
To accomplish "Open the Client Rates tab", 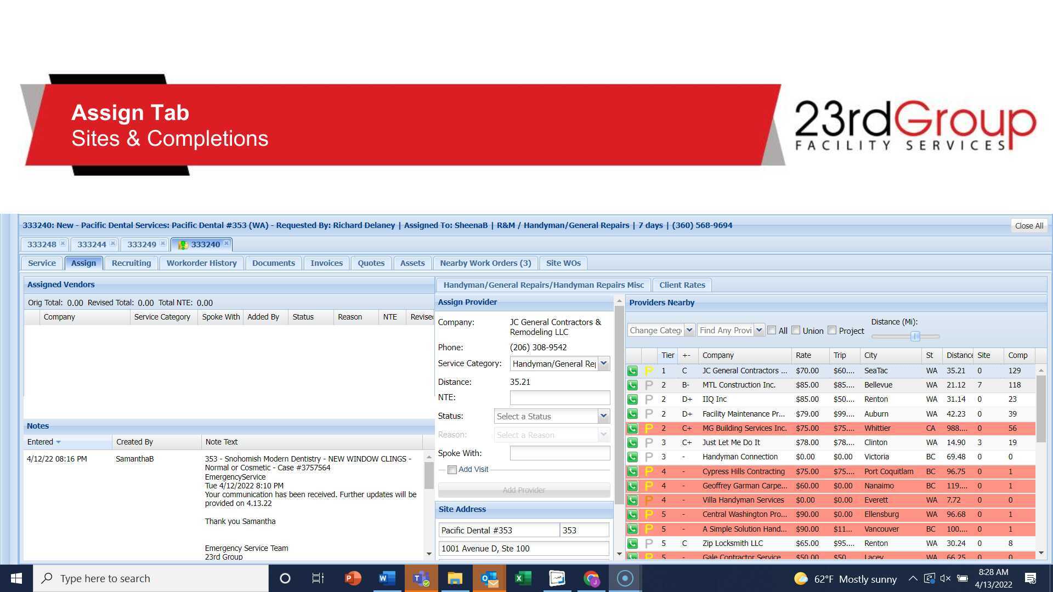I will pos(682,284).
